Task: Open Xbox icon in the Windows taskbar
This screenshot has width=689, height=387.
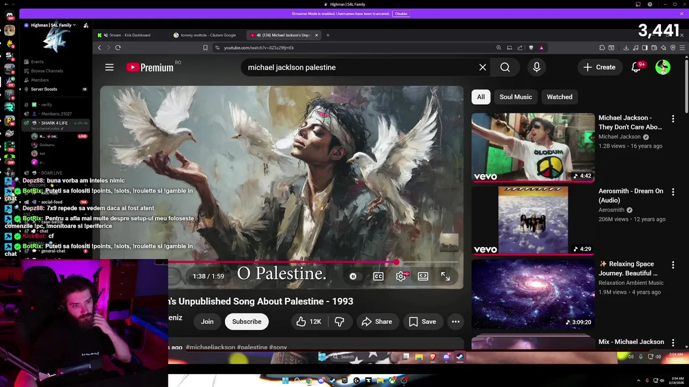Action: 392,381
